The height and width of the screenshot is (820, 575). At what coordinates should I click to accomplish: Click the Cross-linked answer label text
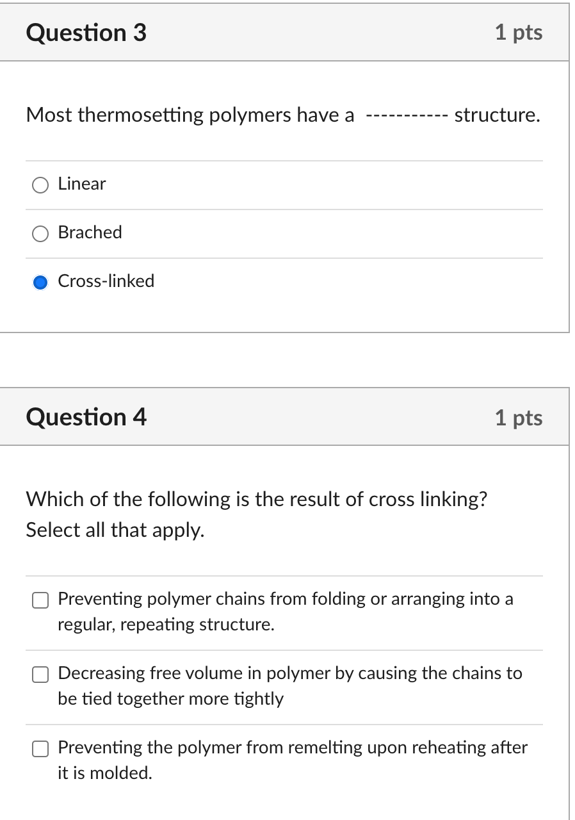(x=106, y=281)
